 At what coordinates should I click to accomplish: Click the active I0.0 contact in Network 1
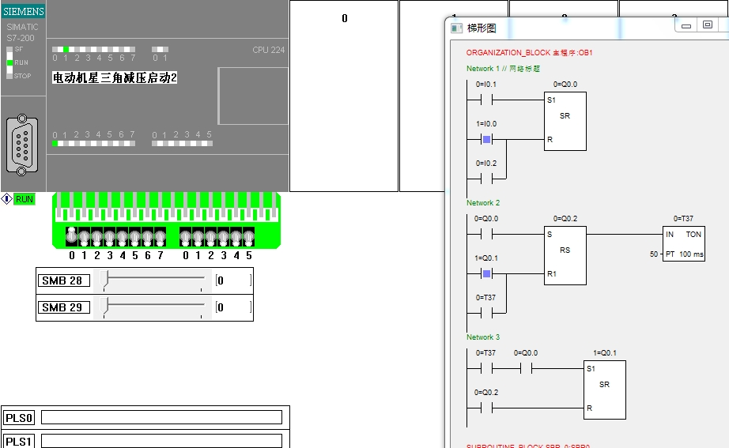click(486, 139)
